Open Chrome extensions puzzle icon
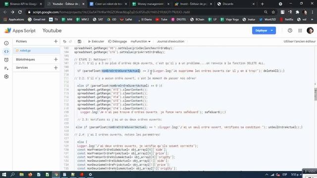This screenshot has height=178, width=317. click(297, 12)
